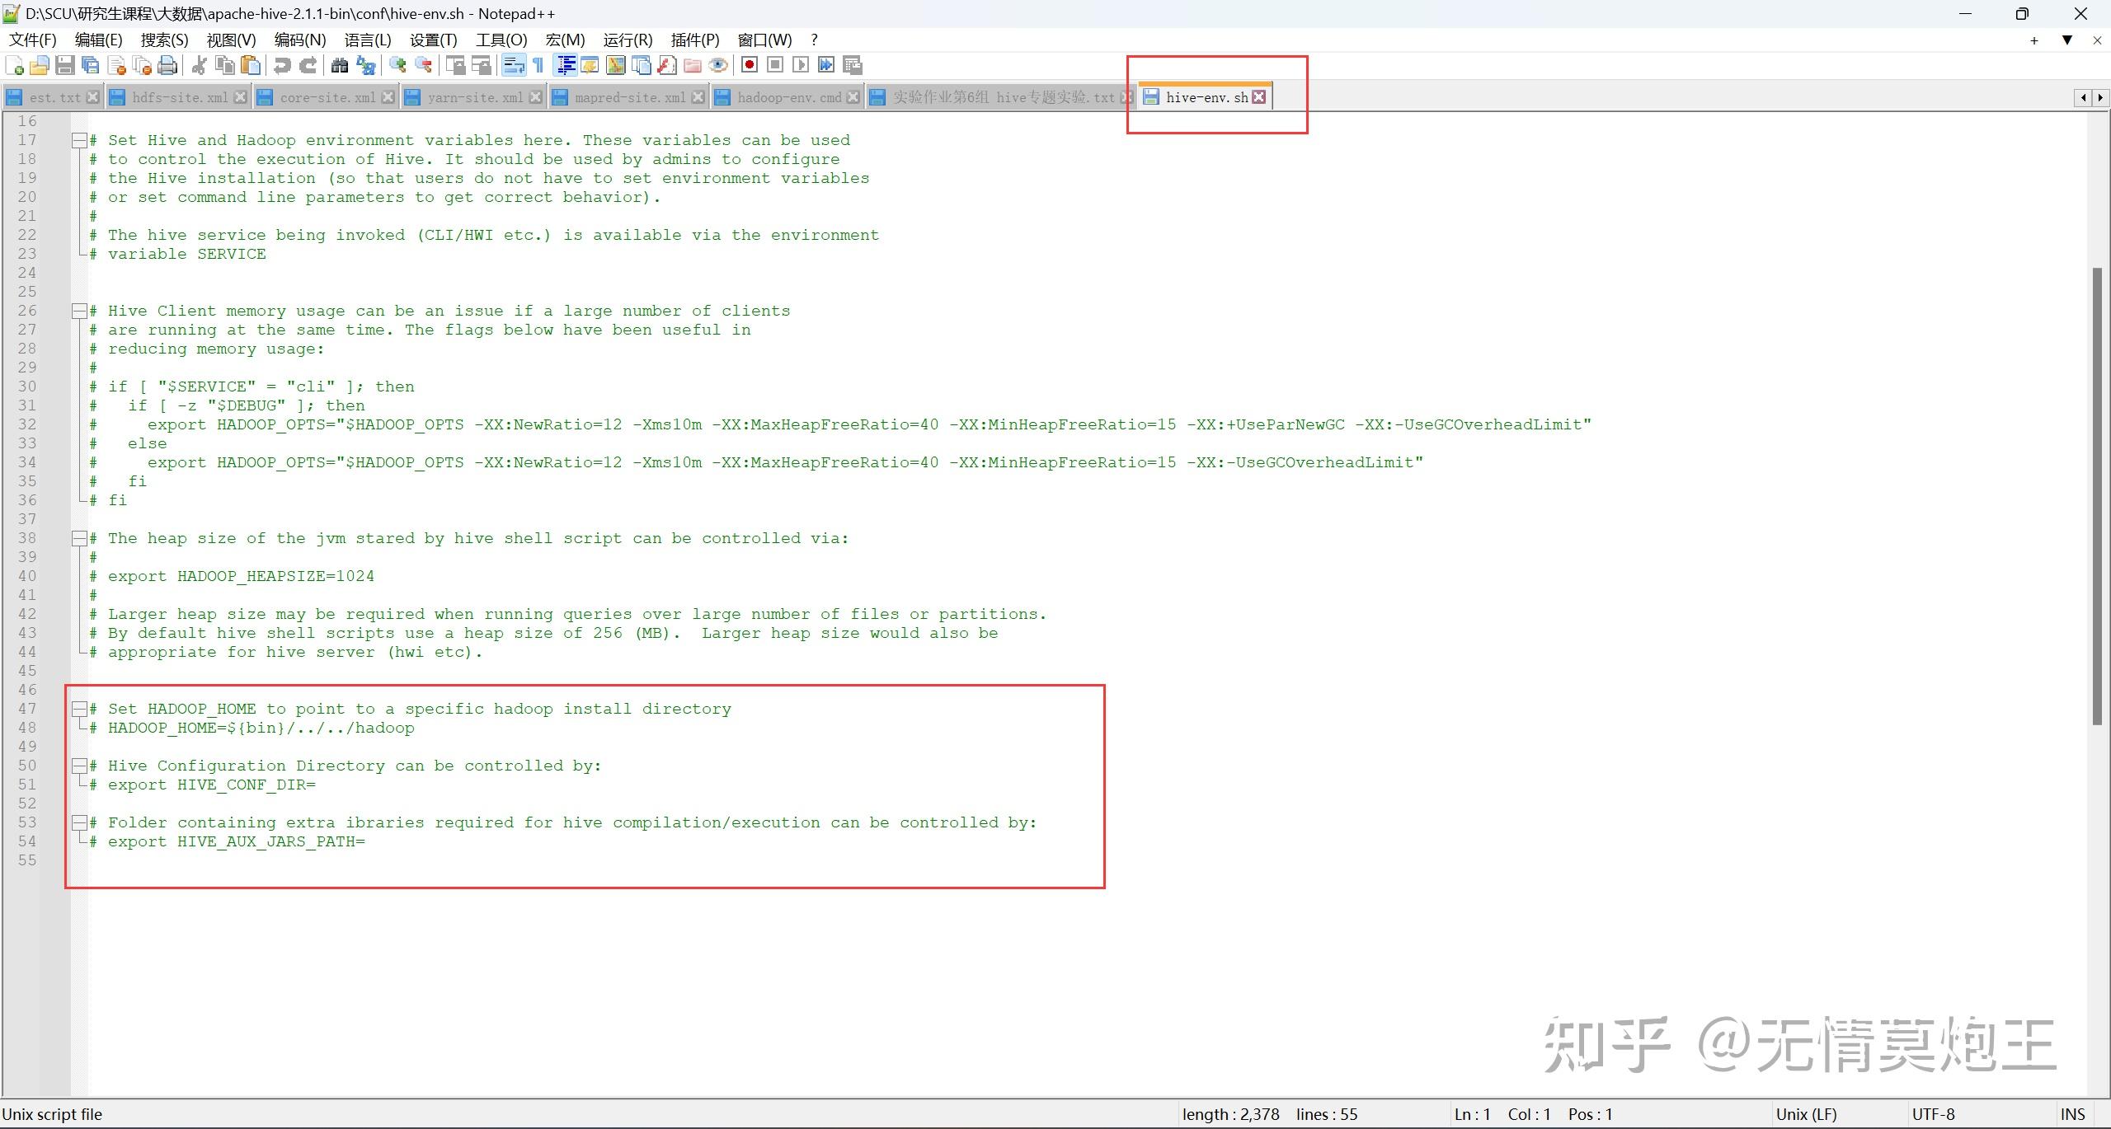The image size is (2111, 1129).
Task: Close the hive-env.sh tab
Action: [x=1259, y=97]
